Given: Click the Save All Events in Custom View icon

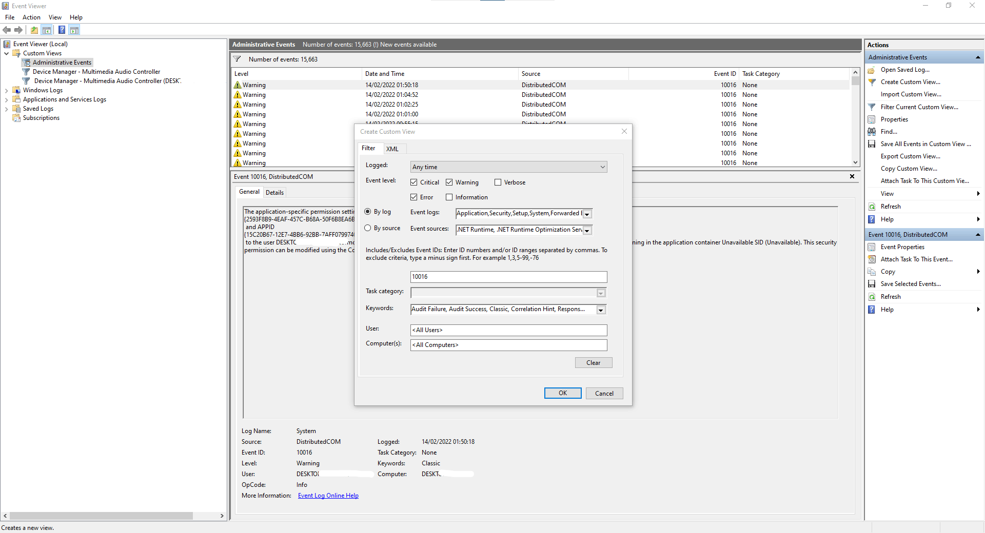Looking at the screenshot, I should [872, 144].
